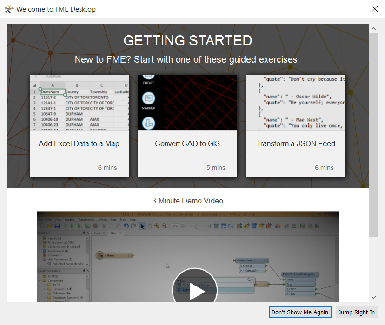This screenshot has height=325, width=385.
Task: Click the vertical scrollbar thumb
Action: (373, 135)
